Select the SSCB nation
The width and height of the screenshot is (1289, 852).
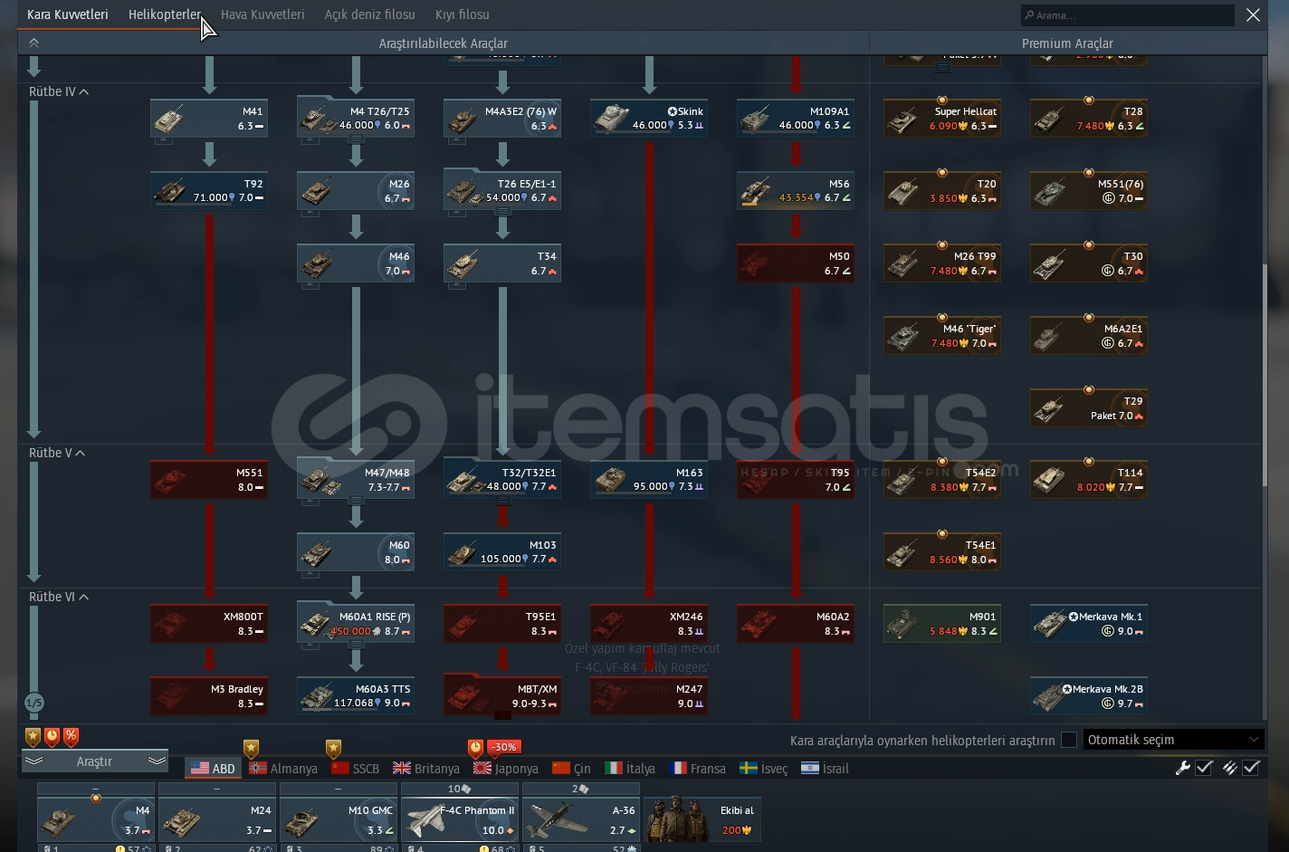(355, 768)
